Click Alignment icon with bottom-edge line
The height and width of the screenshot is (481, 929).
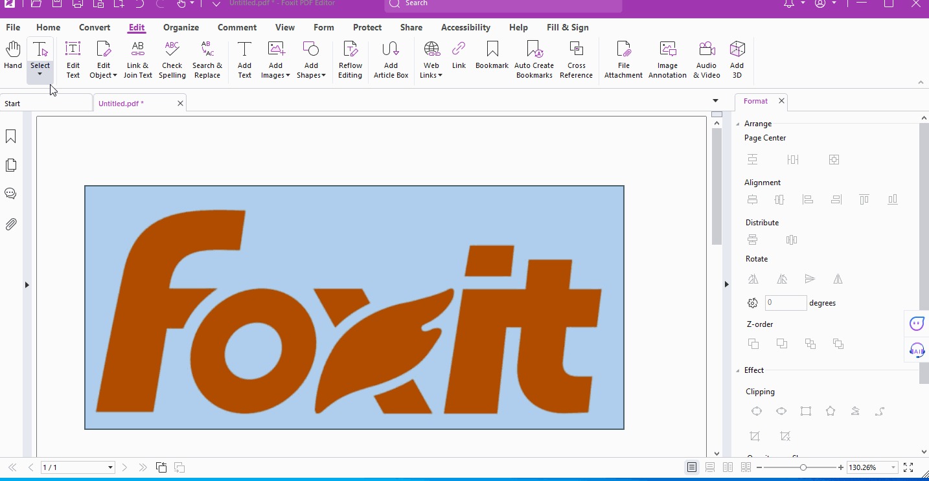pyautogui.click(x=893, y=199)
